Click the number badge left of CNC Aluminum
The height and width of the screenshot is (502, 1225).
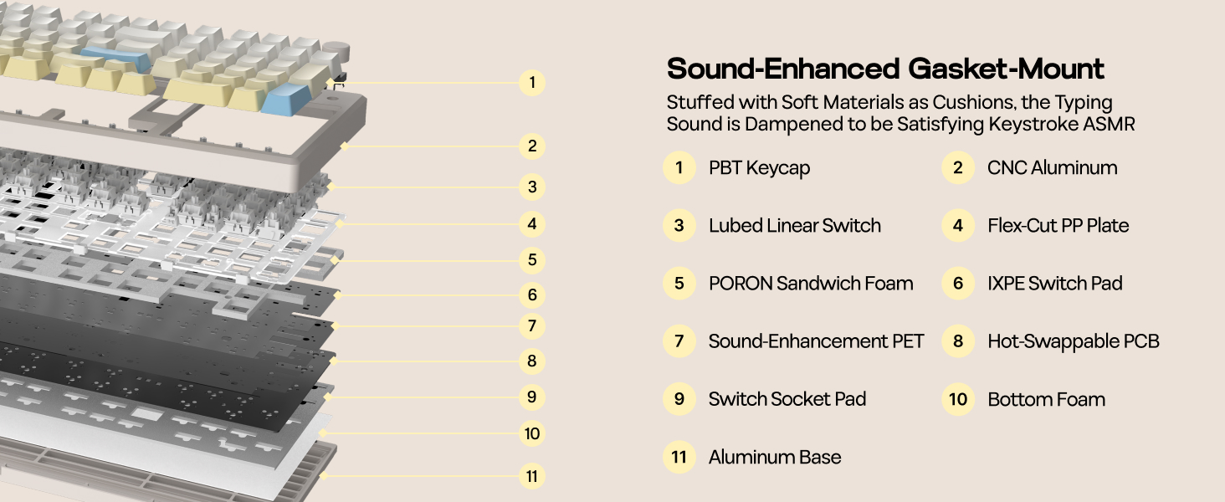click(958, 167)
